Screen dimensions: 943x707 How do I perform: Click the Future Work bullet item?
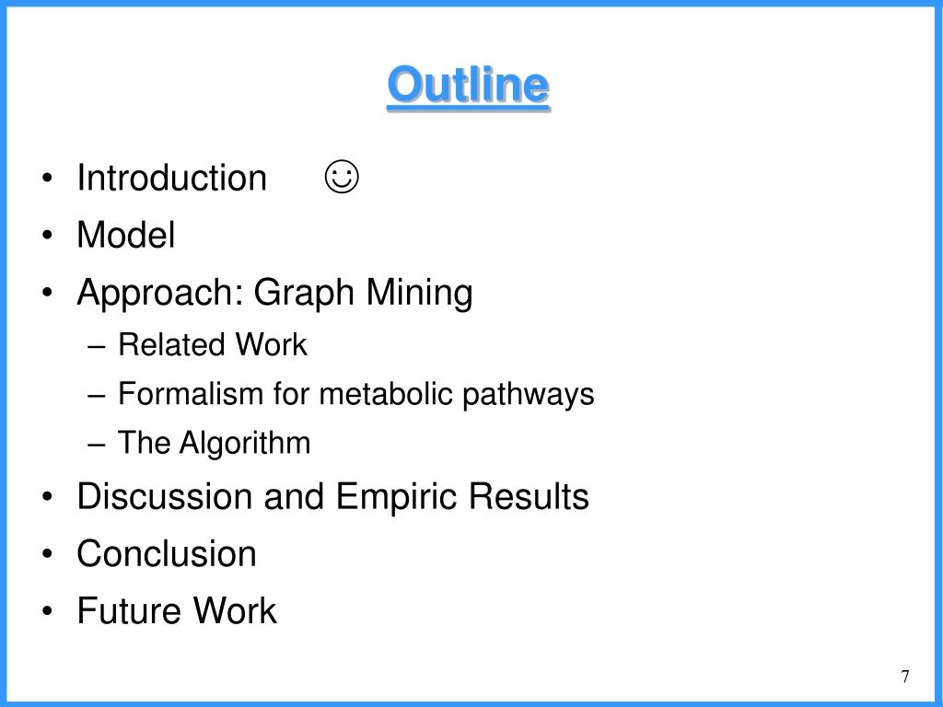[177, 610]
